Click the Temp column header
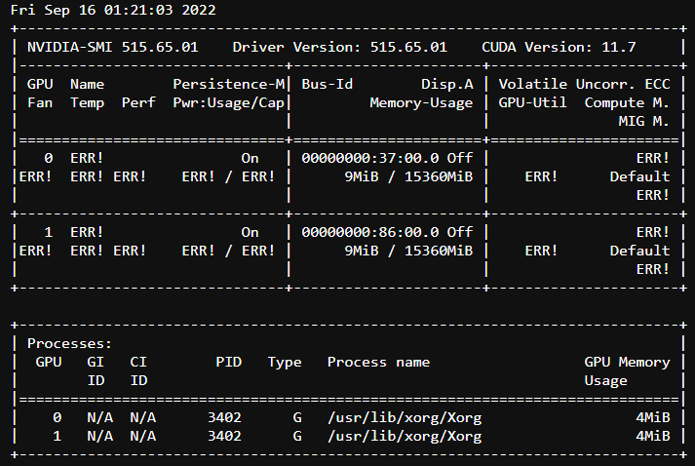The width and height of the screenshot is (695, 466). (x=87, y=103)
